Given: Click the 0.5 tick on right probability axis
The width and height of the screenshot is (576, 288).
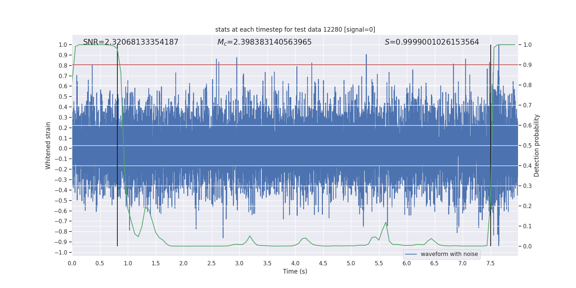Looking at the screenshot, I should 527,145.
